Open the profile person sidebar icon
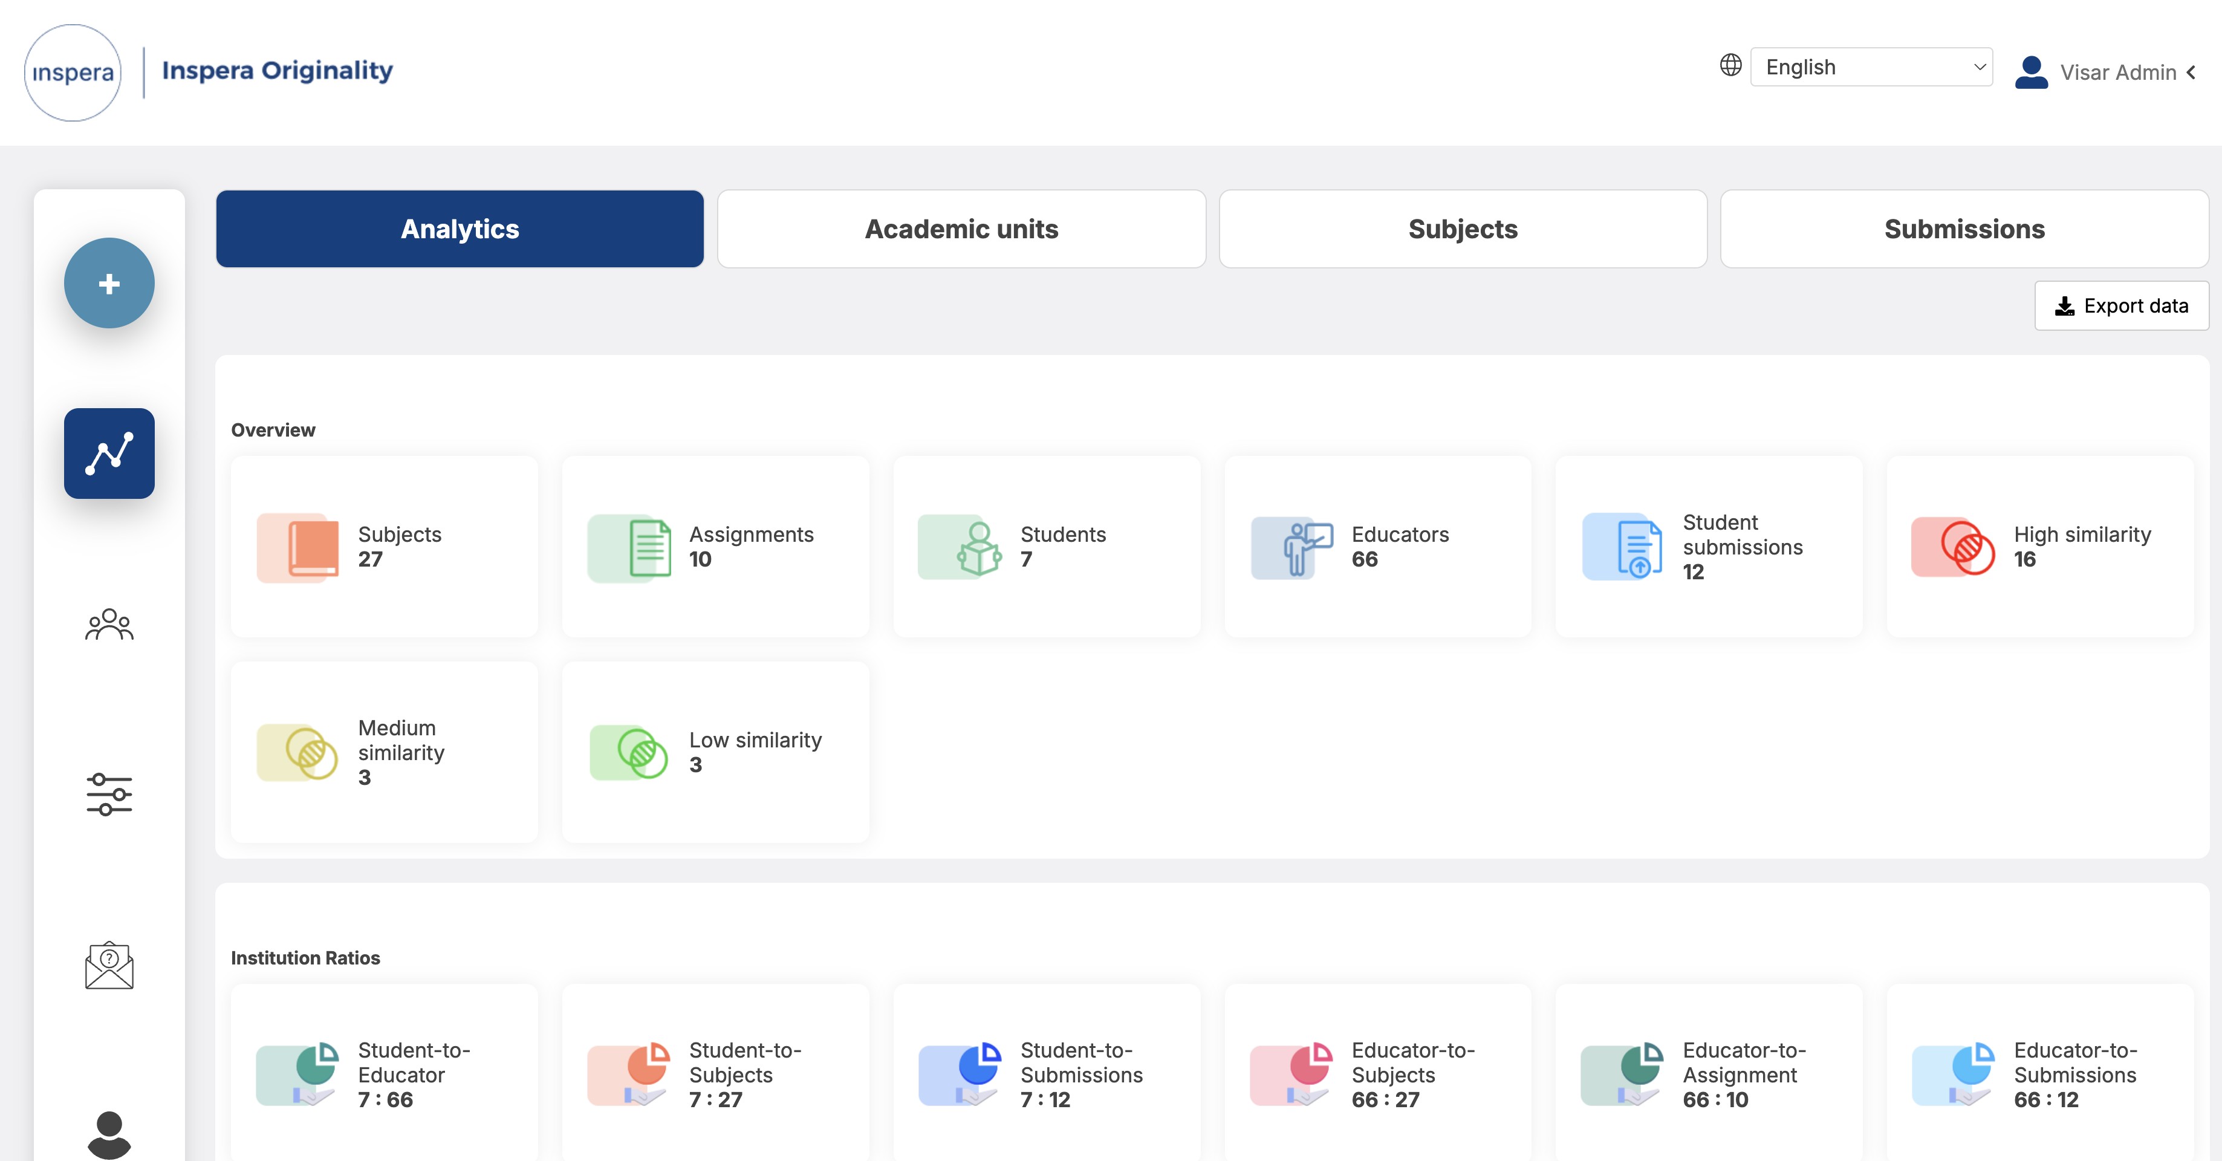Screen dimensions: 2222x1161 click(109, 1134)
